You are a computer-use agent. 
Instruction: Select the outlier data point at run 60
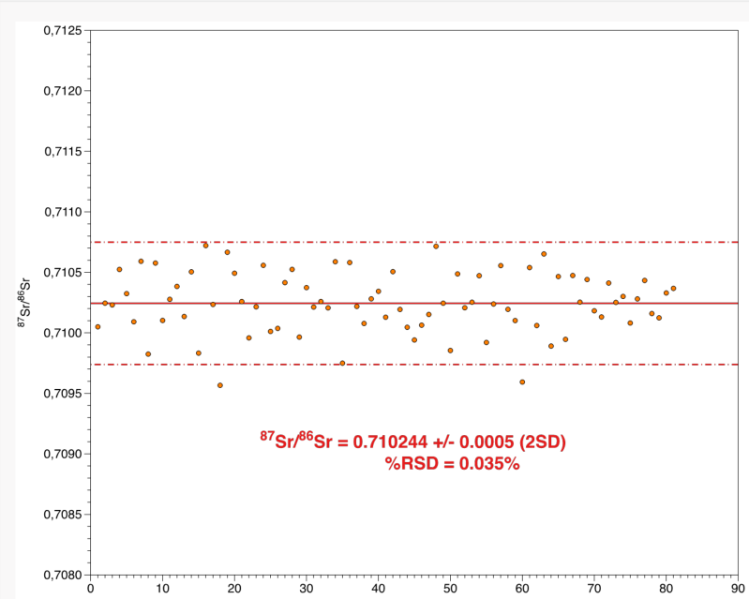tap(522, 382)
